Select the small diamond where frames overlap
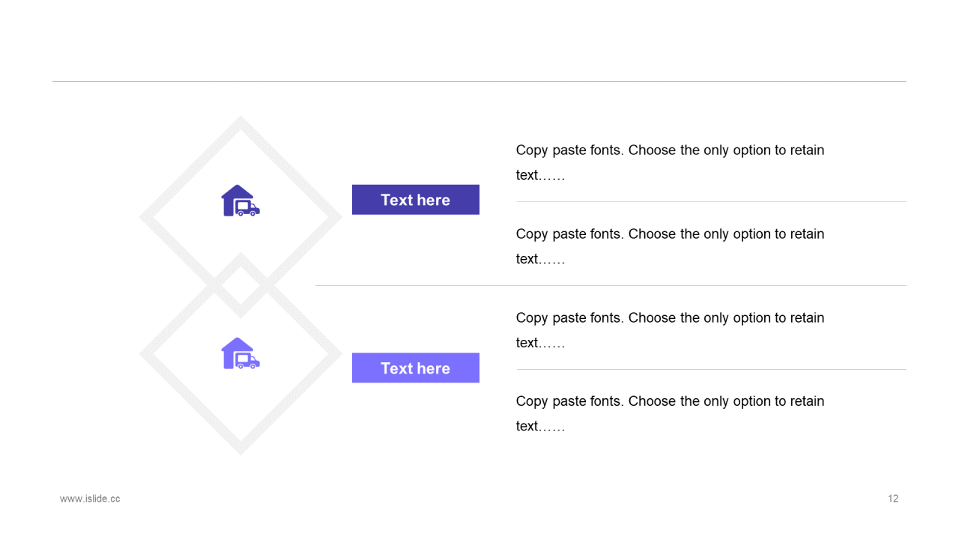This screenshot has width=959, height=539. 240,285
